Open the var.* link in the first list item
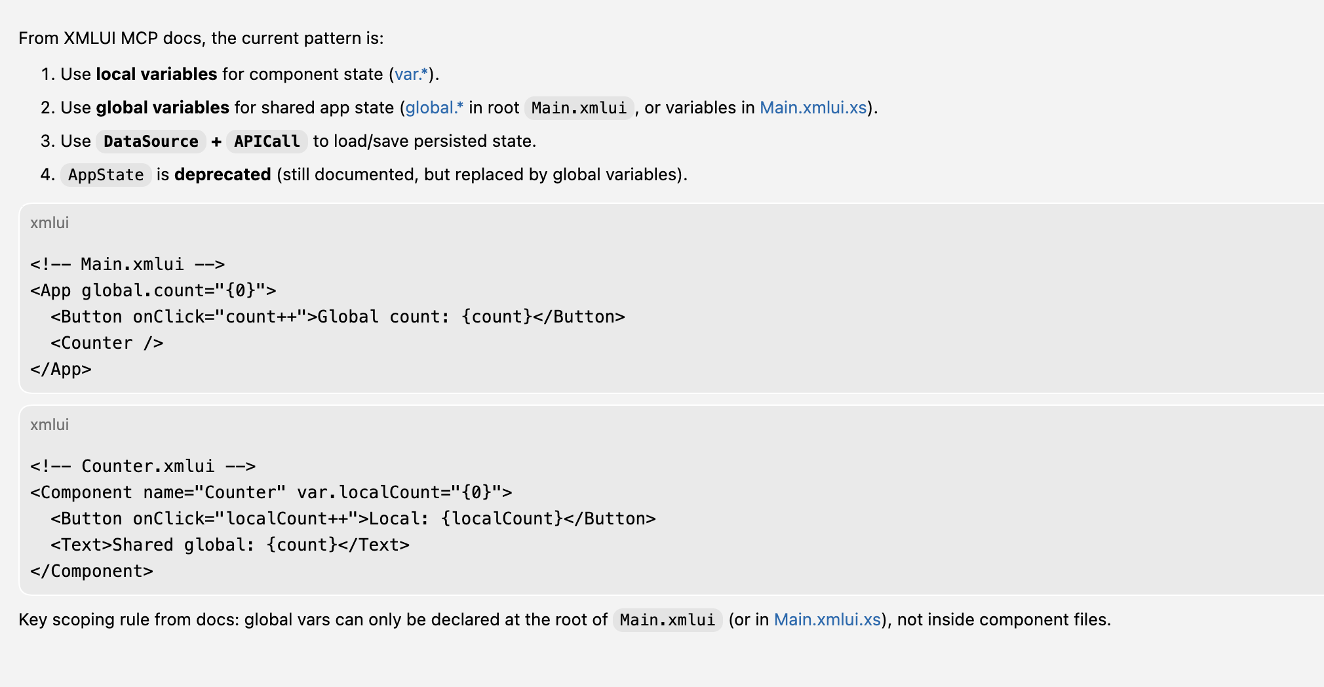Screen dimensions: 1324x687 tap(411, 74)
